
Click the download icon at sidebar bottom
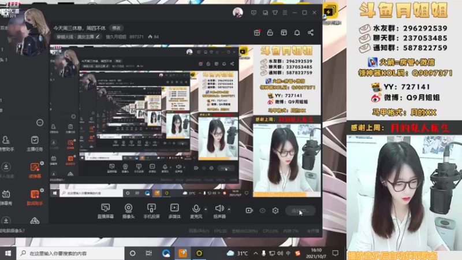6,221
